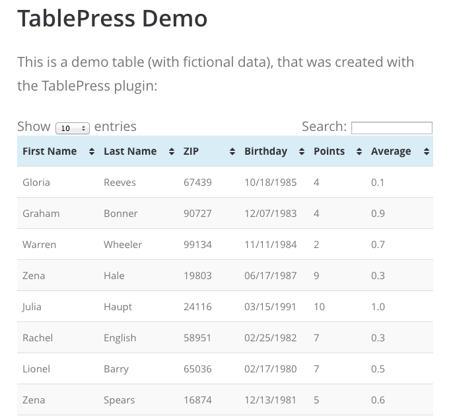455x420 pixels.
Task: Select the Gloria Reeves row
Action: [225, 183]
